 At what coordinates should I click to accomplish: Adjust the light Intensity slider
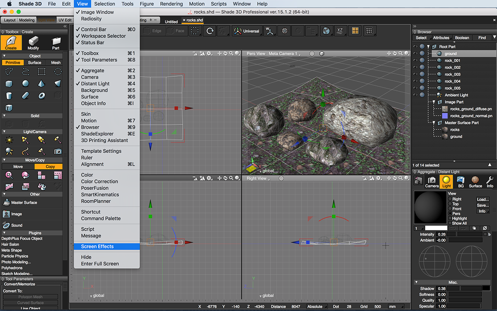coord(465,235)
